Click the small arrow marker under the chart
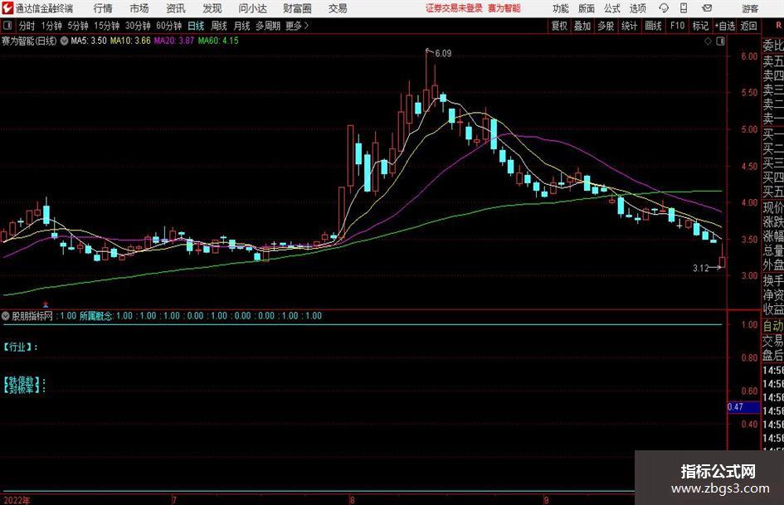The height and width of the screenshot is (505, 784). pyautogui.click(x=46, y=304)
